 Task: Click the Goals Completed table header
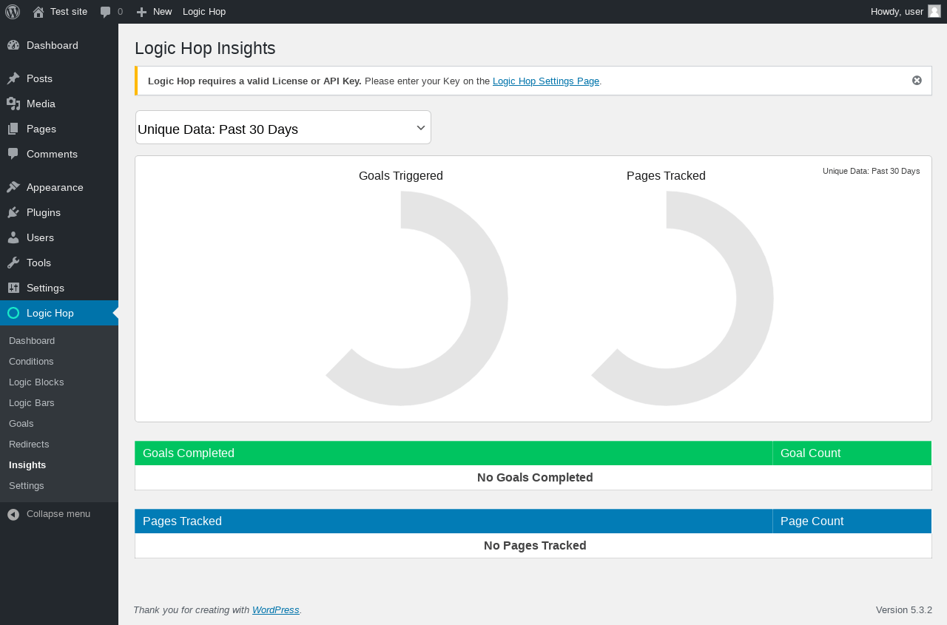tap(454, 453)
